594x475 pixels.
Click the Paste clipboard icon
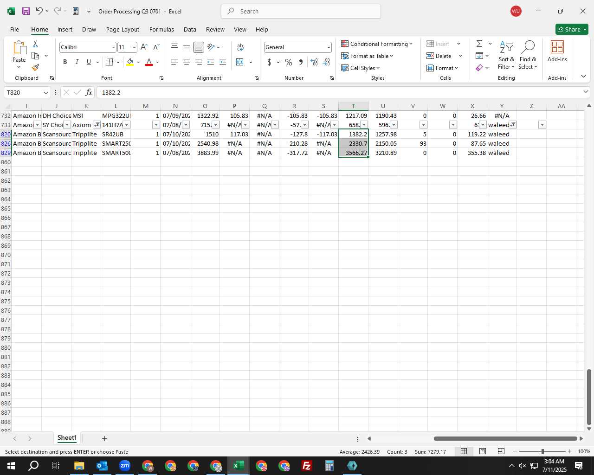(19, 47)
